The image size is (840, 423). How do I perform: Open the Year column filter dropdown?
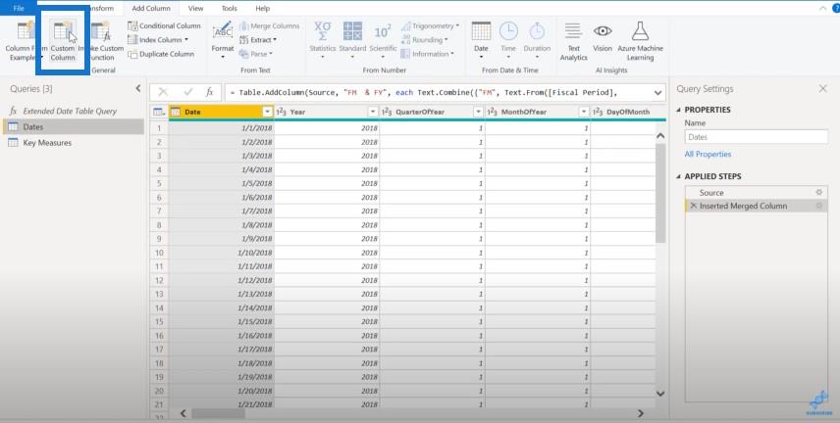(x=373, y=112)
